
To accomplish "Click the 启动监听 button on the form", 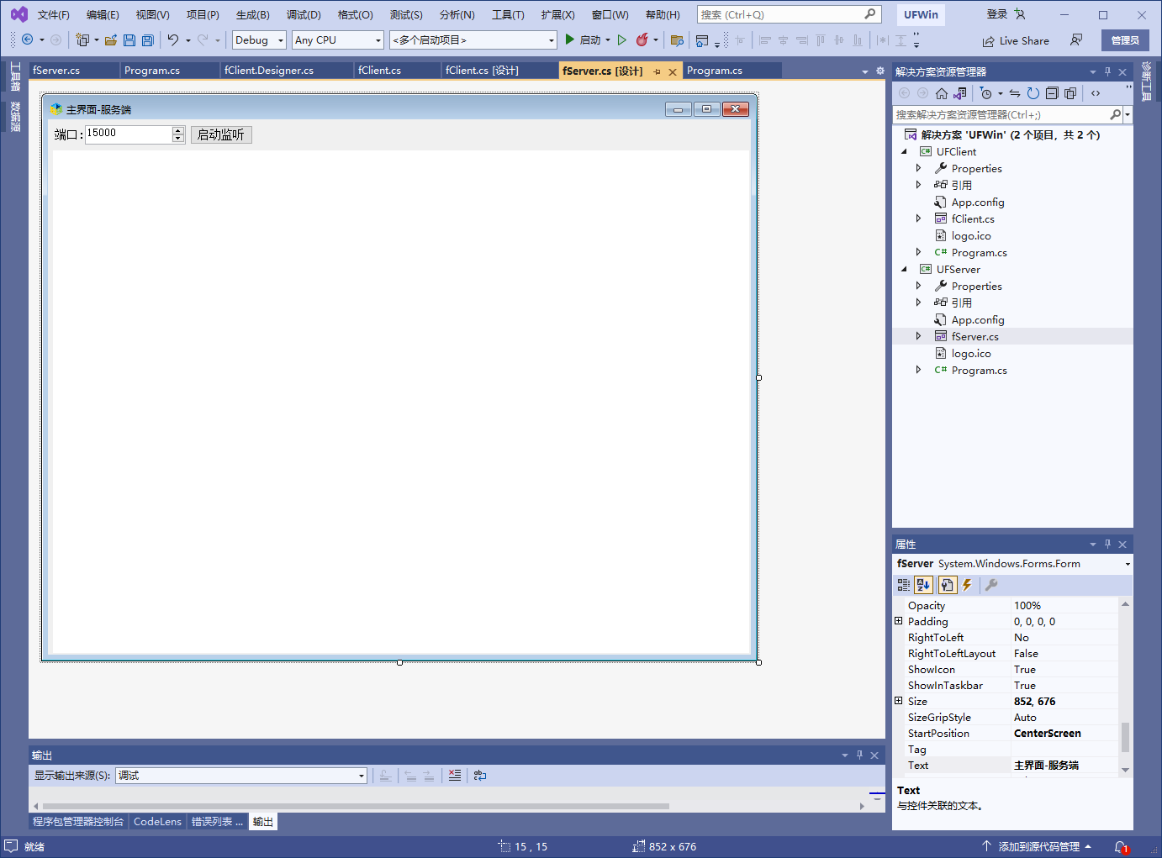I will (221, 134).
